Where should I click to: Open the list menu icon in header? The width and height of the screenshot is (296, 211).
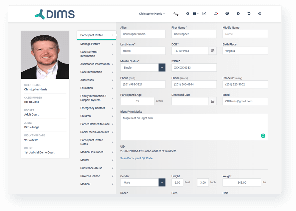(x=195, y=14)
